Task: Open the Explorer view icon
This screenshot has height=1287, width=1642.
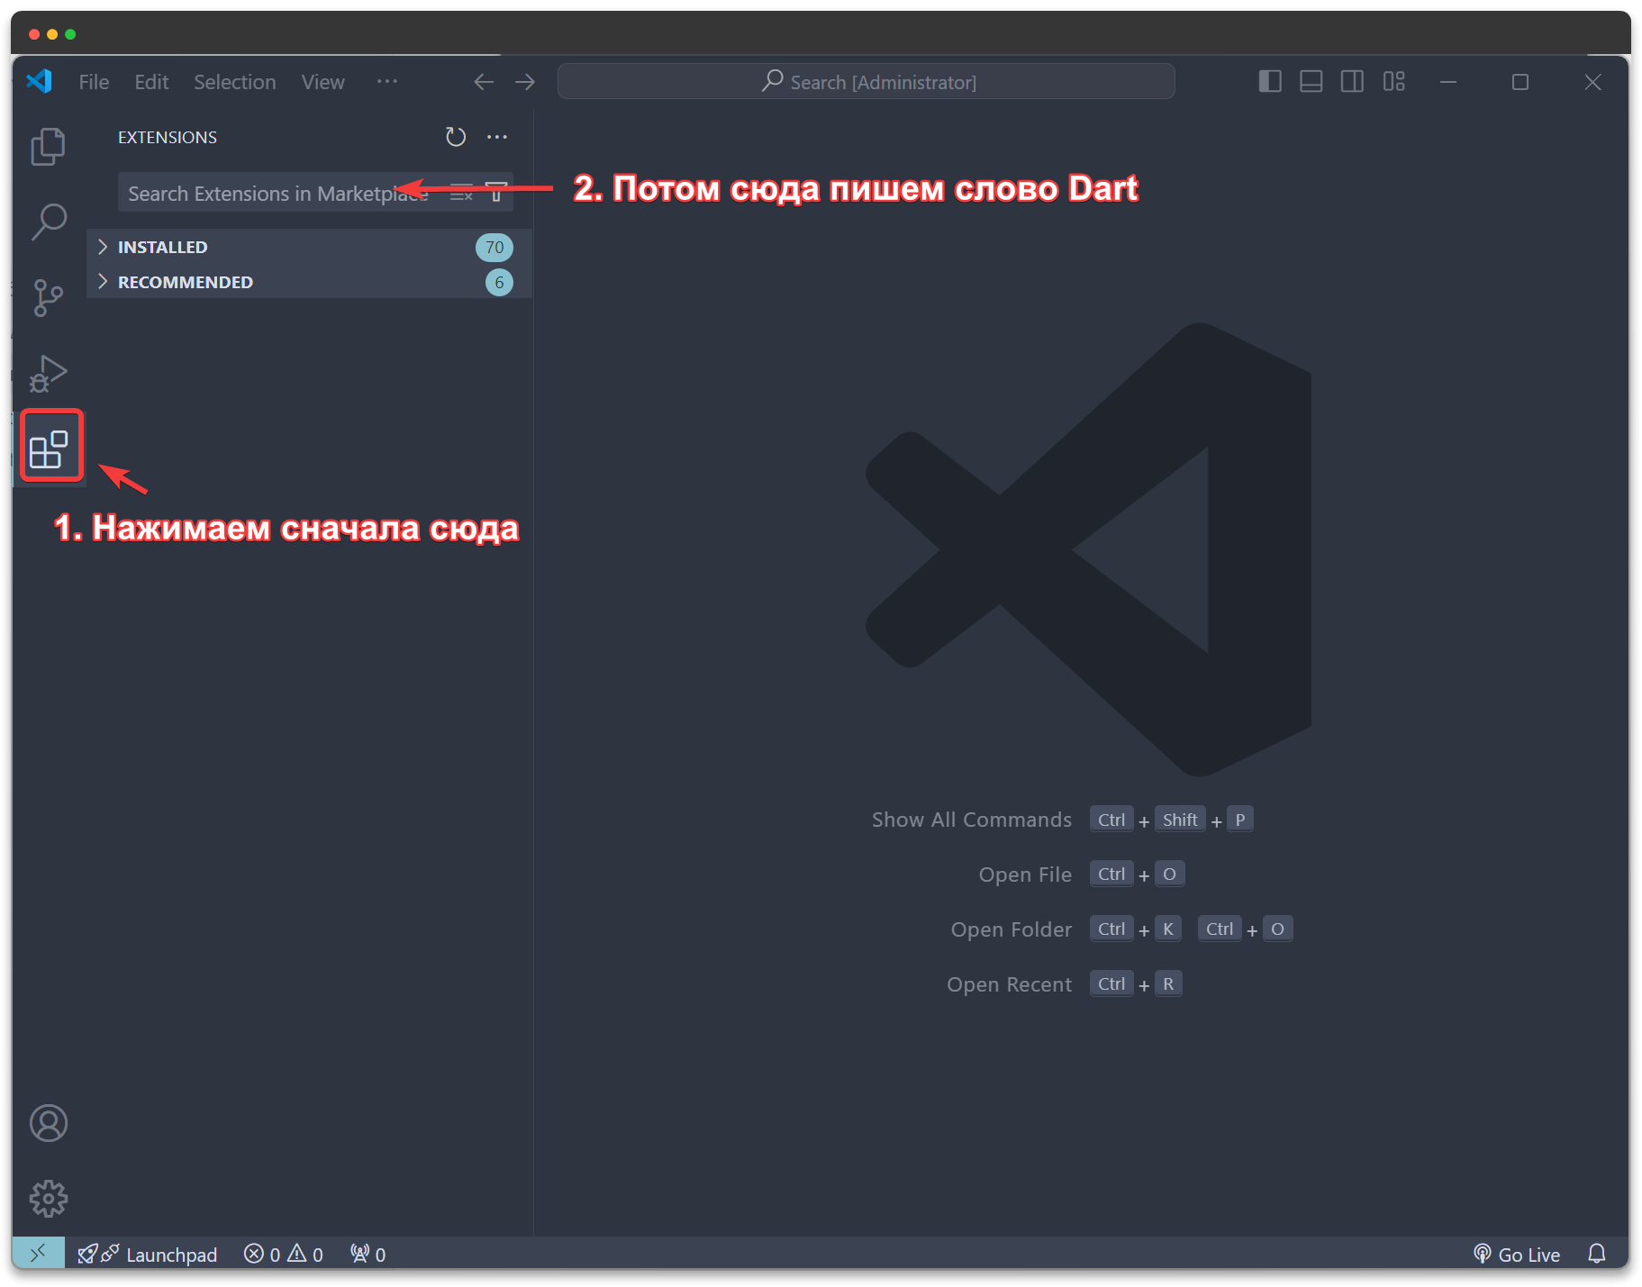Action: click(x=48, y=146)
